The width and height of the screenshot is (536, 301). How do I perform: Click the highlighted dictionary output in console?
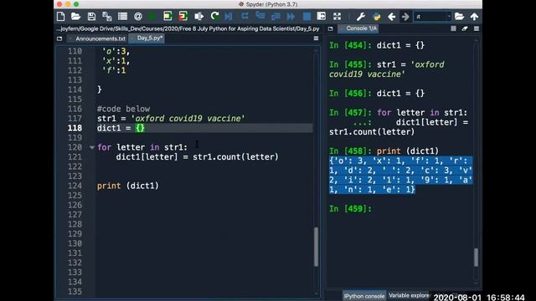(x=400, y=175)
